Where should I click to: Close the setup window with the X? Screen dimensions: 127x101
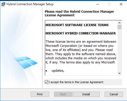[x=121, y=4]
